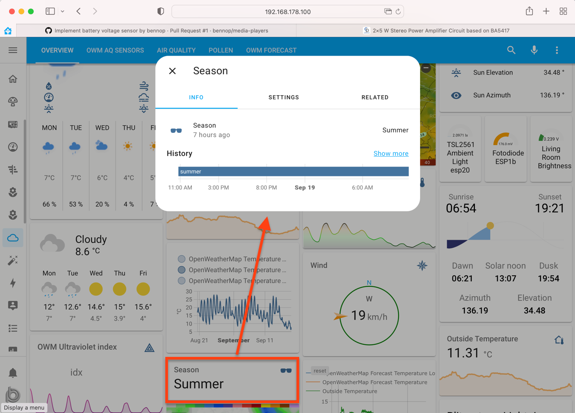Click the magic wand sidebar icon
The height and width of the screenshot is (413, 575).
pyautogui.click(x=13, y=260)
